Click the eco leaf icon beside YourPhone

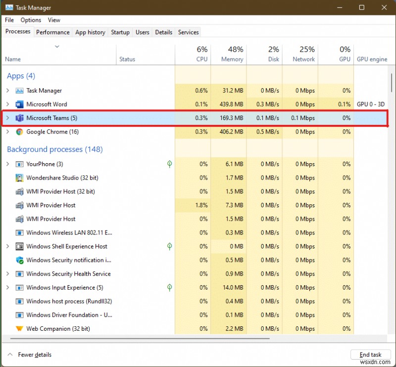(169, 164)
